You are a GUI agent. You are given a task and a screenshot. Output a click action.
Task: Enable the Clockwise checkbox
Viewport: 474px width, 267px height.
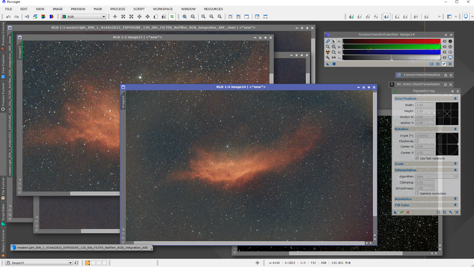click(x=417, y=141)
